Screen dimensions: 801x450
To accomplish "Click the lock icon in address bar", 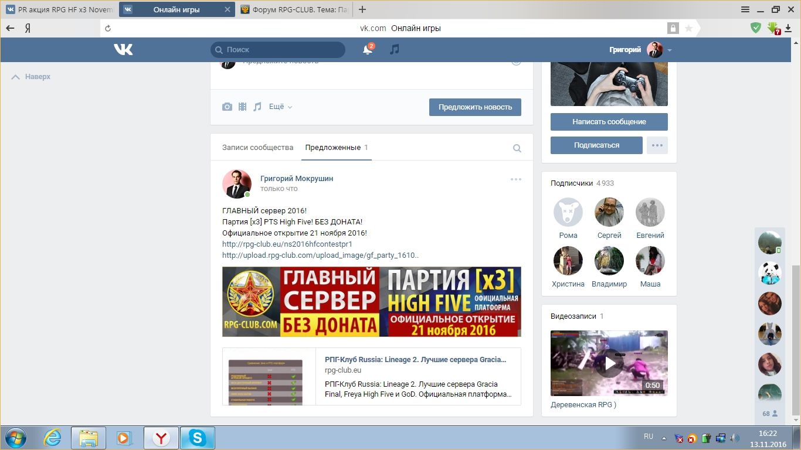I will pyautogui.click(x=673, y=28).
